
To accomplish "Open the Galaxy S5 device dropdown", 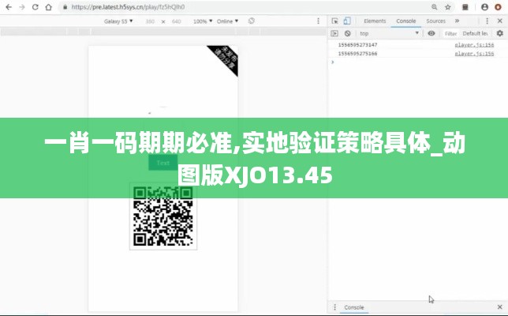I will 118,21.
